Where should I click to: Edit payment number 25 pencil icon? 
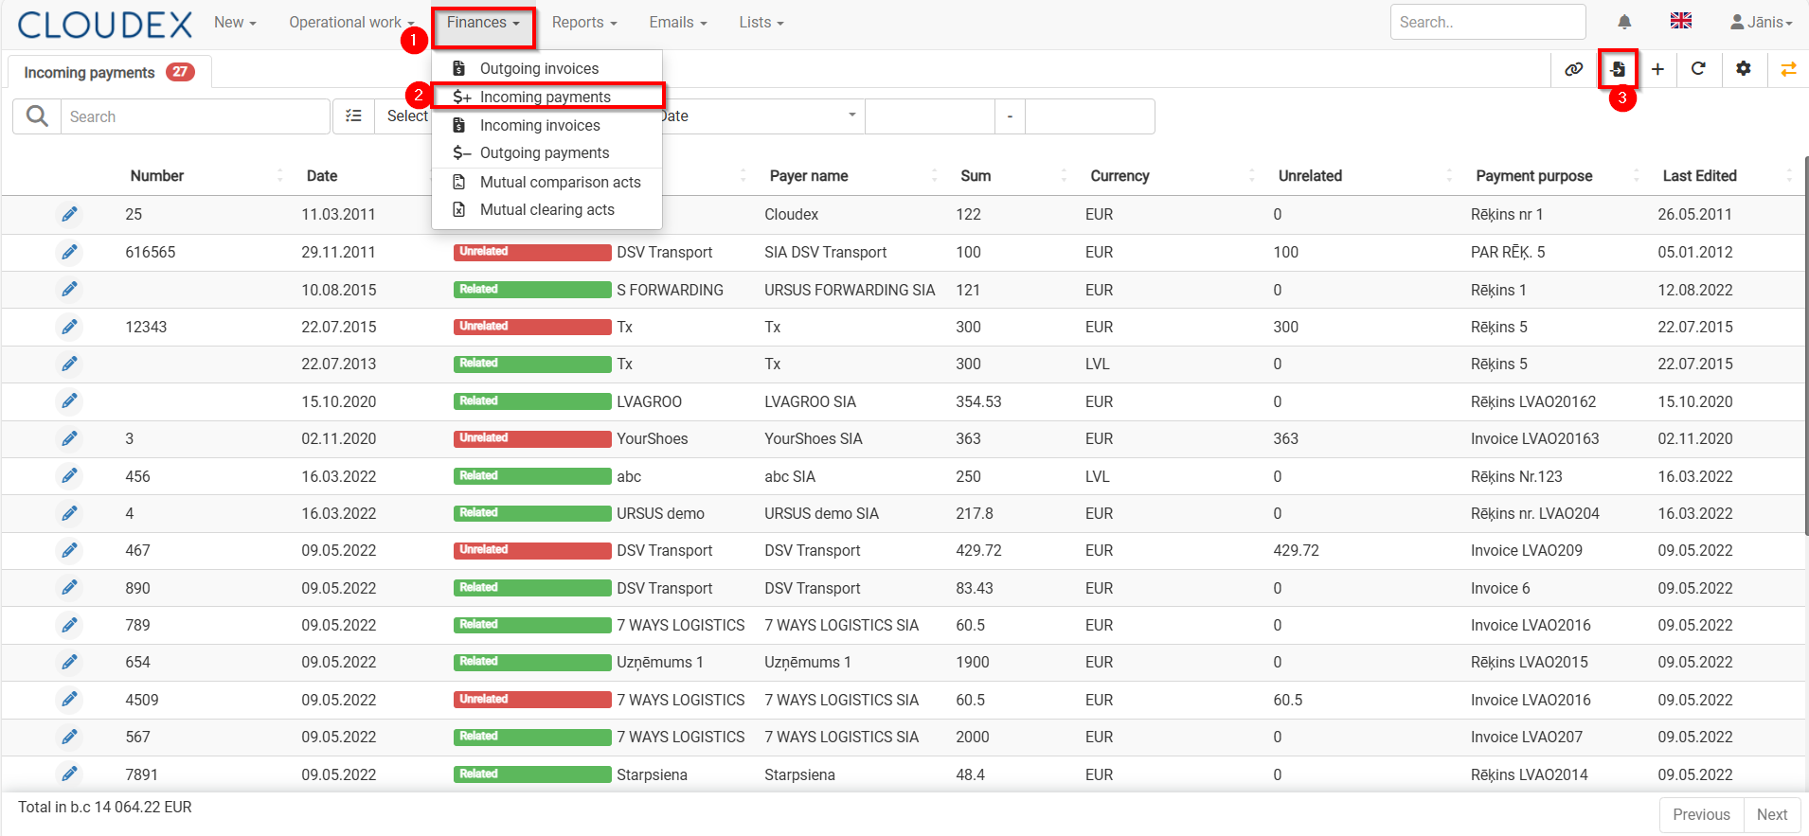69,215
